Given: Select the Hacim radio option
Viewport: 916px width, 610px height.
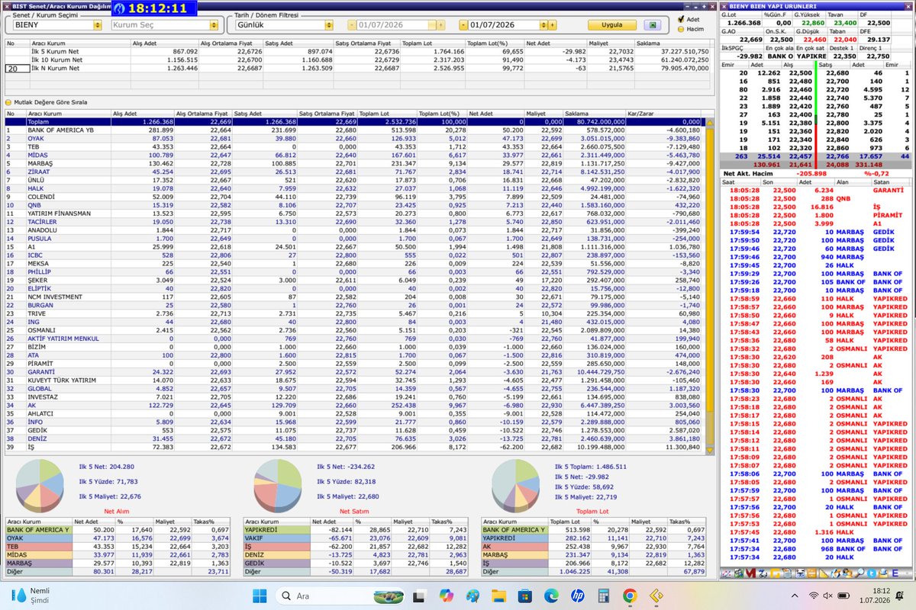Looking at the screenshot, I should (x=681, y=29).
